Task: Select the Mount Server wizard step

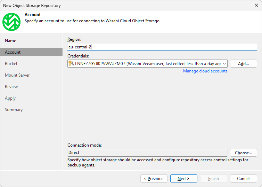Action: pos(17,75)
